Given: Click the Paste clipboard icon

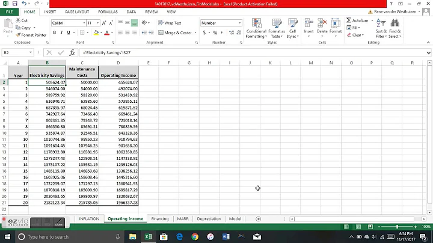Looking at the screenshot, I should point(8,24).
